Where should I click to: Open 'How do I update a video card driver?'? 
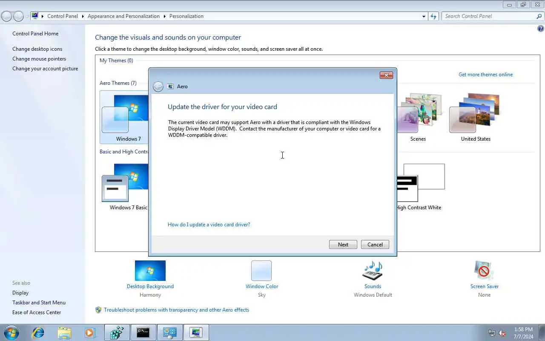point(209,225)
